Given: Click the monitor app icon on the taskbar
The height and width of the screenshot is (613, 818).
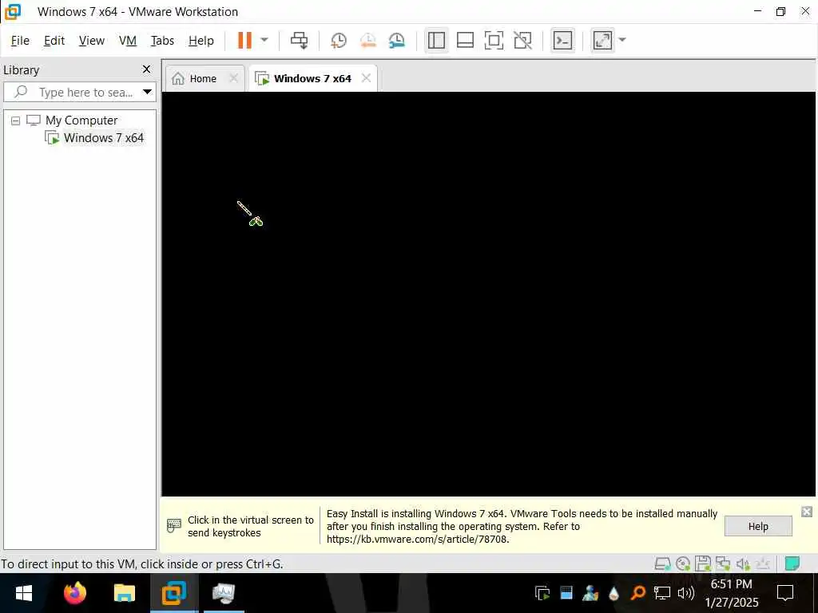Looking at the screenshot, I should [x=224, y=593].
